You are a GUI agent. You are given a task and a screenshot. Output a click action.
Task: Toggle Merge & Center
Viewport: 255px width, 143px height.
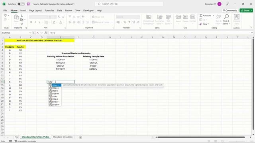point(100,22)
